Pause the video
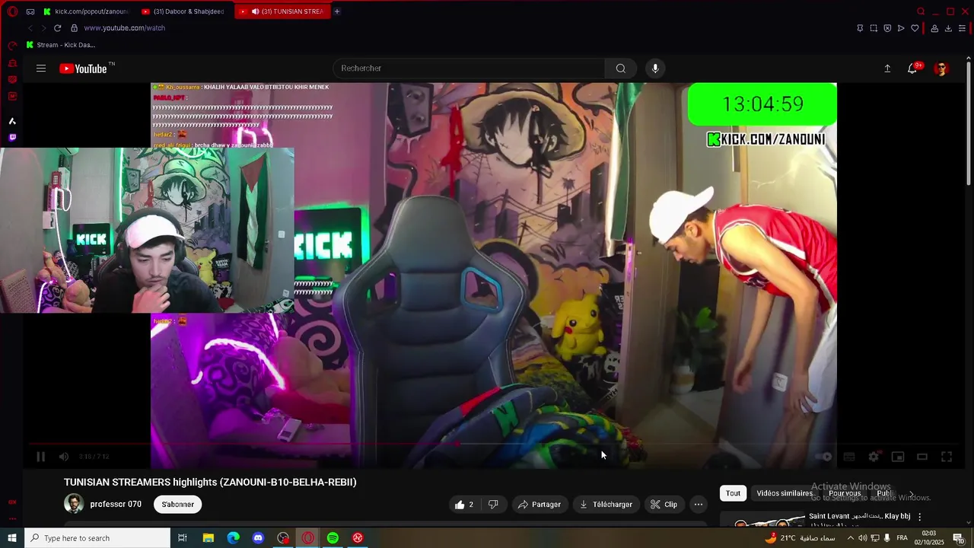 [41, 457]
